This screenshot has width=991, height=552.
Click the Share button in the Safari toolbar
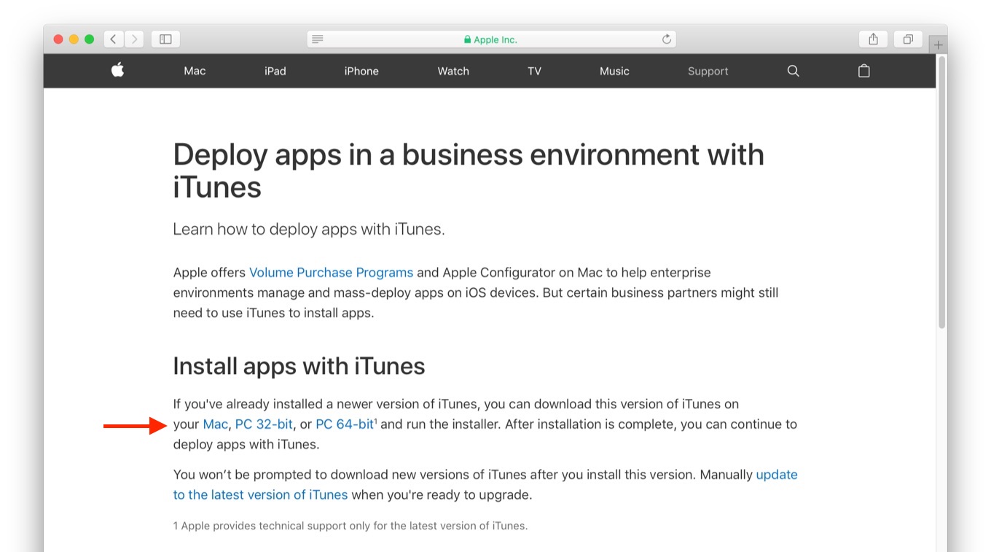click(874, 39)
